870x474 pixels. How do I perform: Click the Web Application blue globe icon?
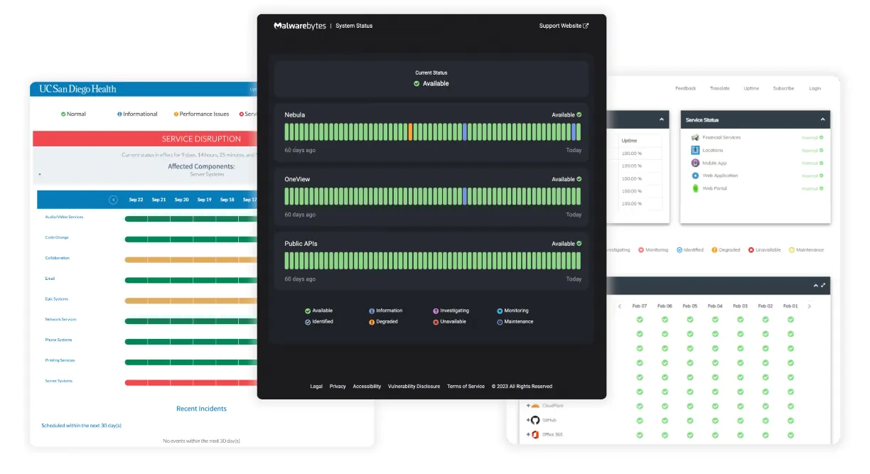tap(695, 176)
